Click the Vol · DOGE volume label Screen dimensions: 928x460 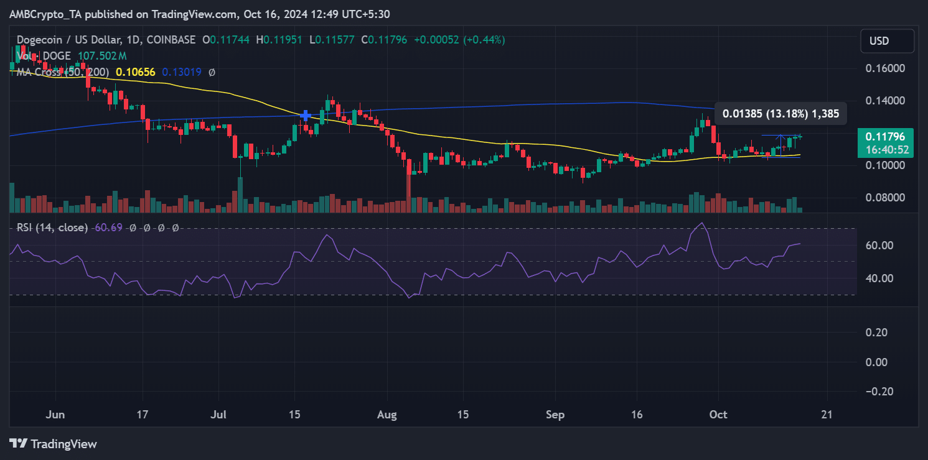[x=45, y=56]
